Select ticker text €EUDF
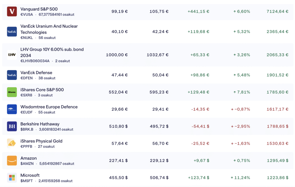Image resolution: width=295 pixels, height=187 pixels. (x=26, y=112)
